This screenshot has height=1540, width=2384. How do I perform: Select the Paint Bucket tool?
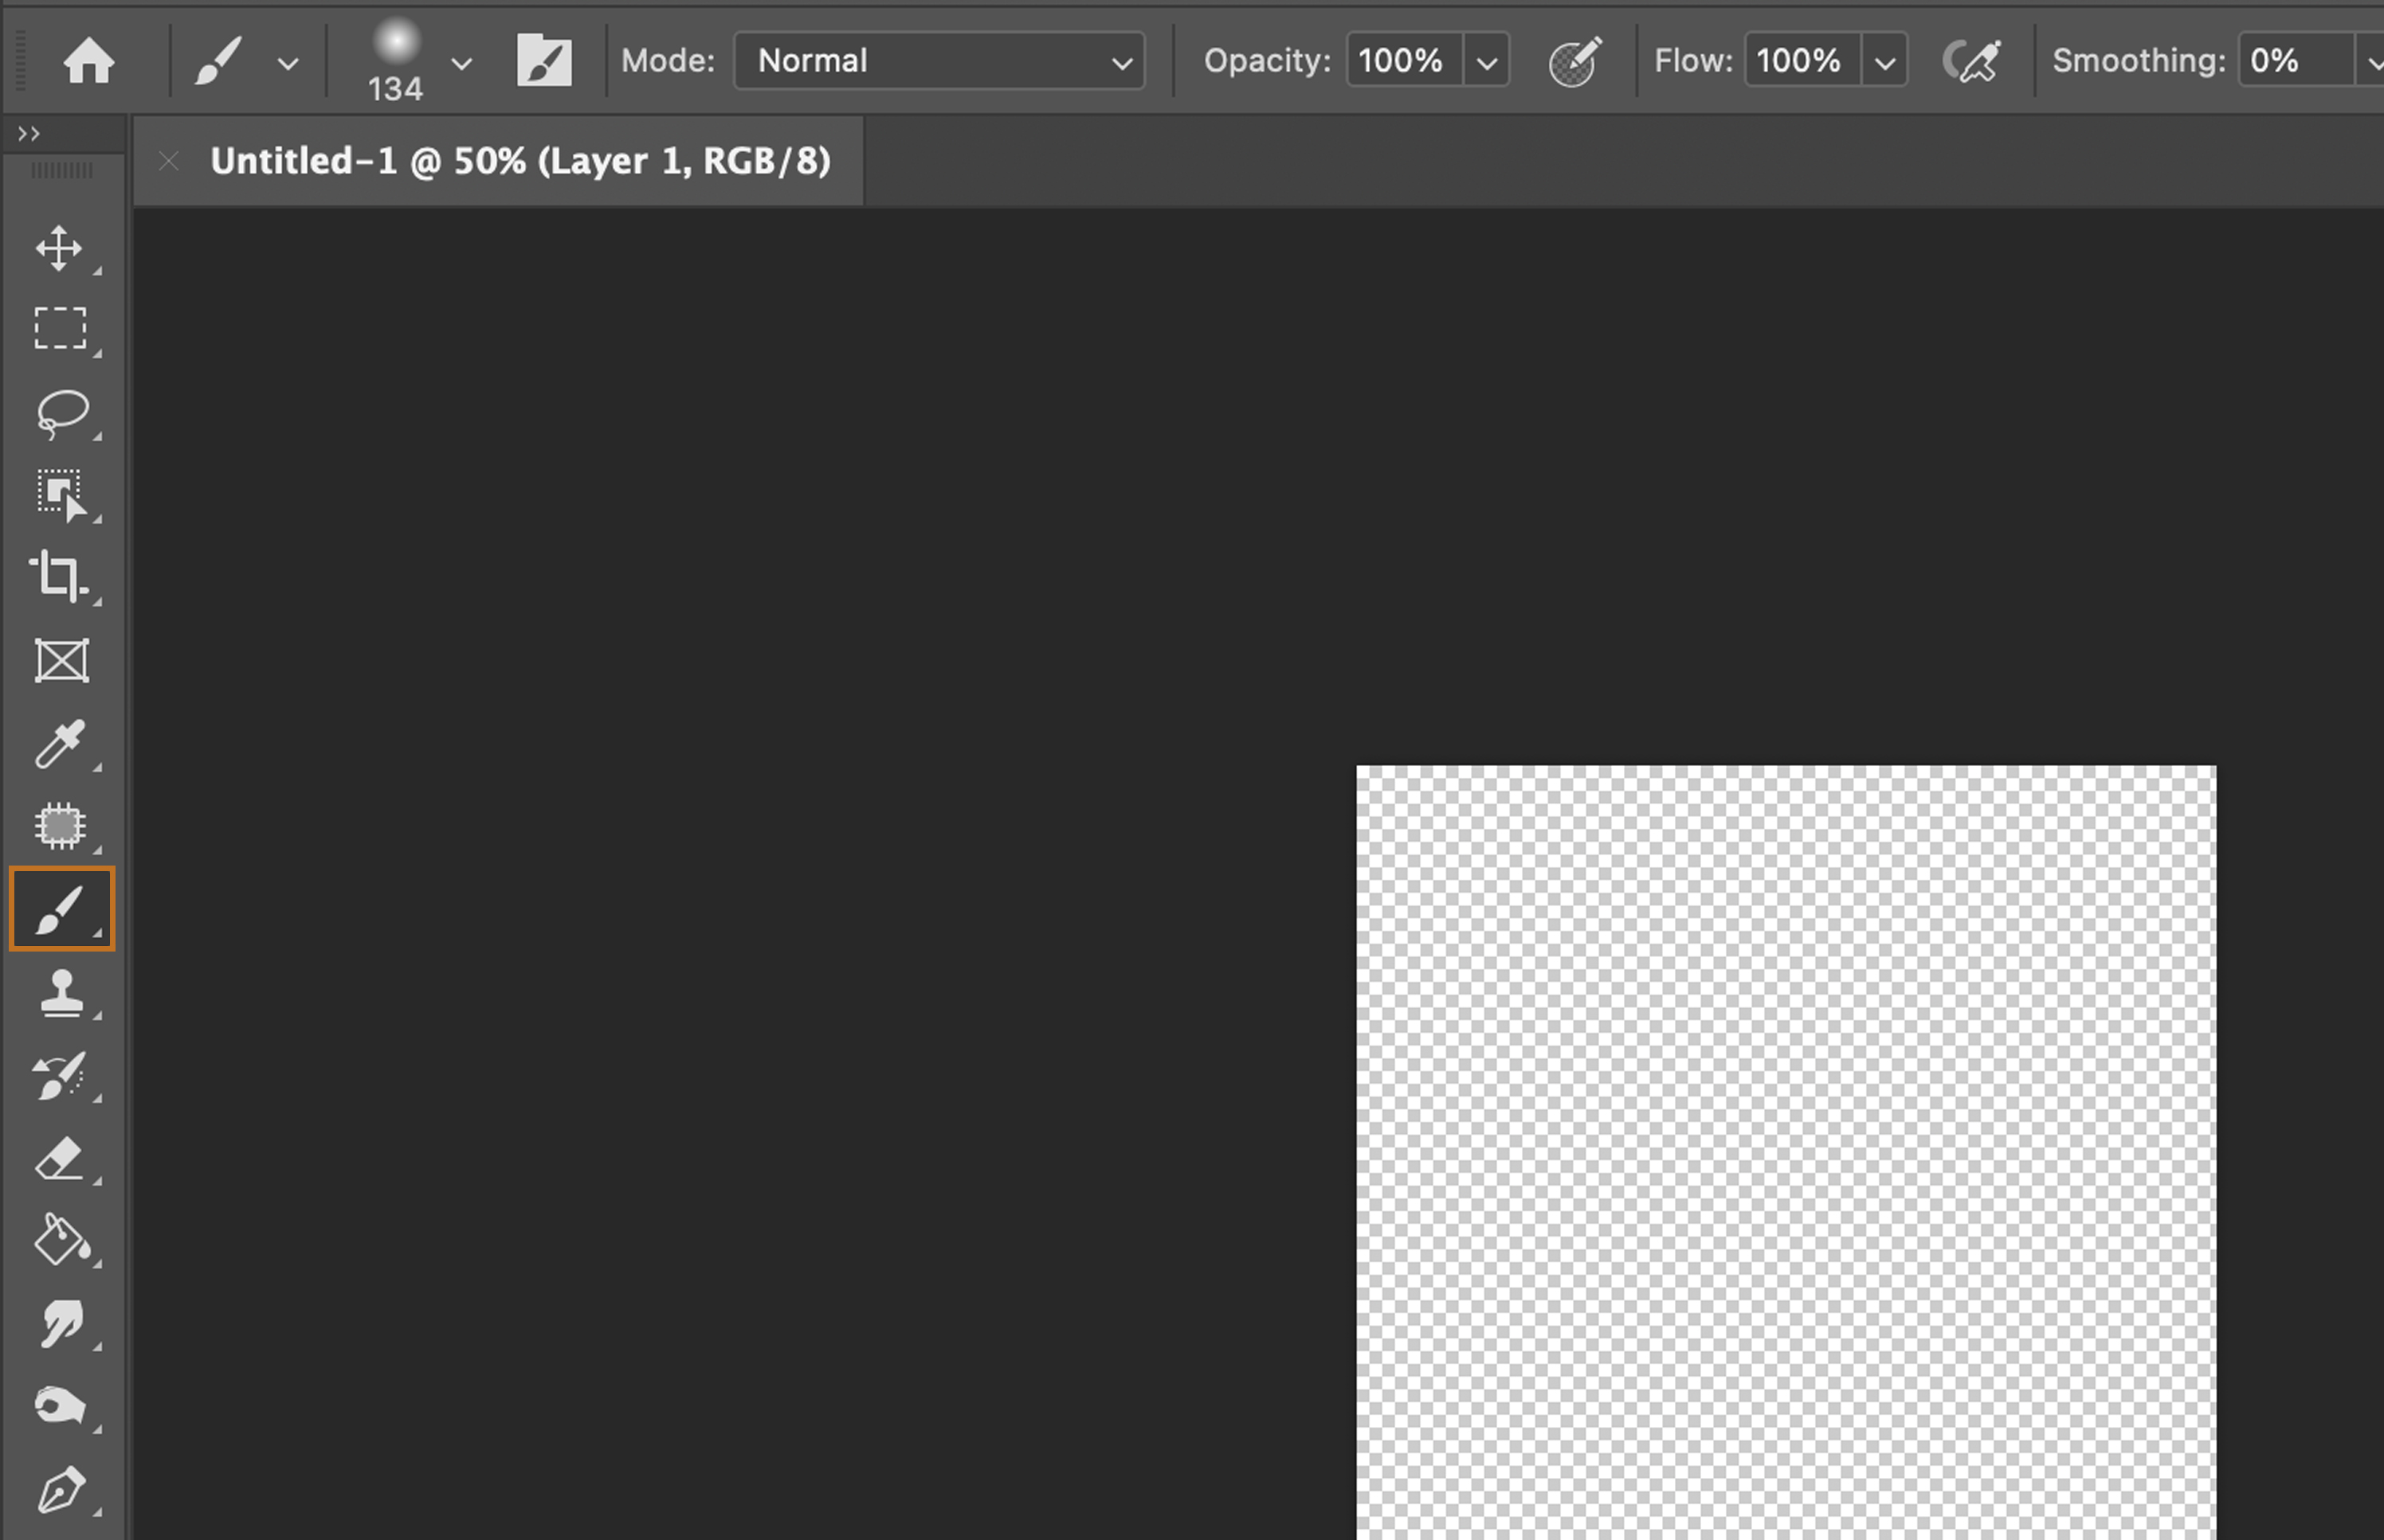tap(61, 1241)
